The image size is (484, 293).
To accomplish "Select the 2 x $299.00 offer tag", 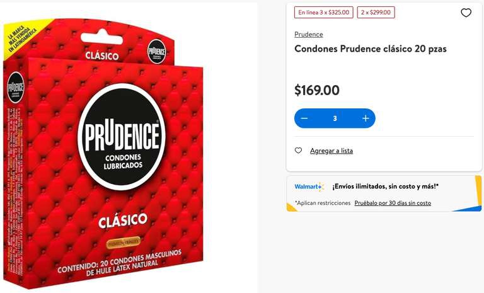I will 376,13.
